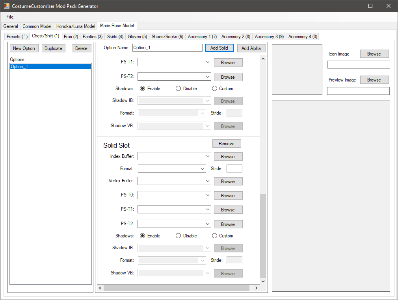The width and height of the screenshot is (398, 300).
Task: Select Option_1 in the Options list
Action: pos(50,67)
